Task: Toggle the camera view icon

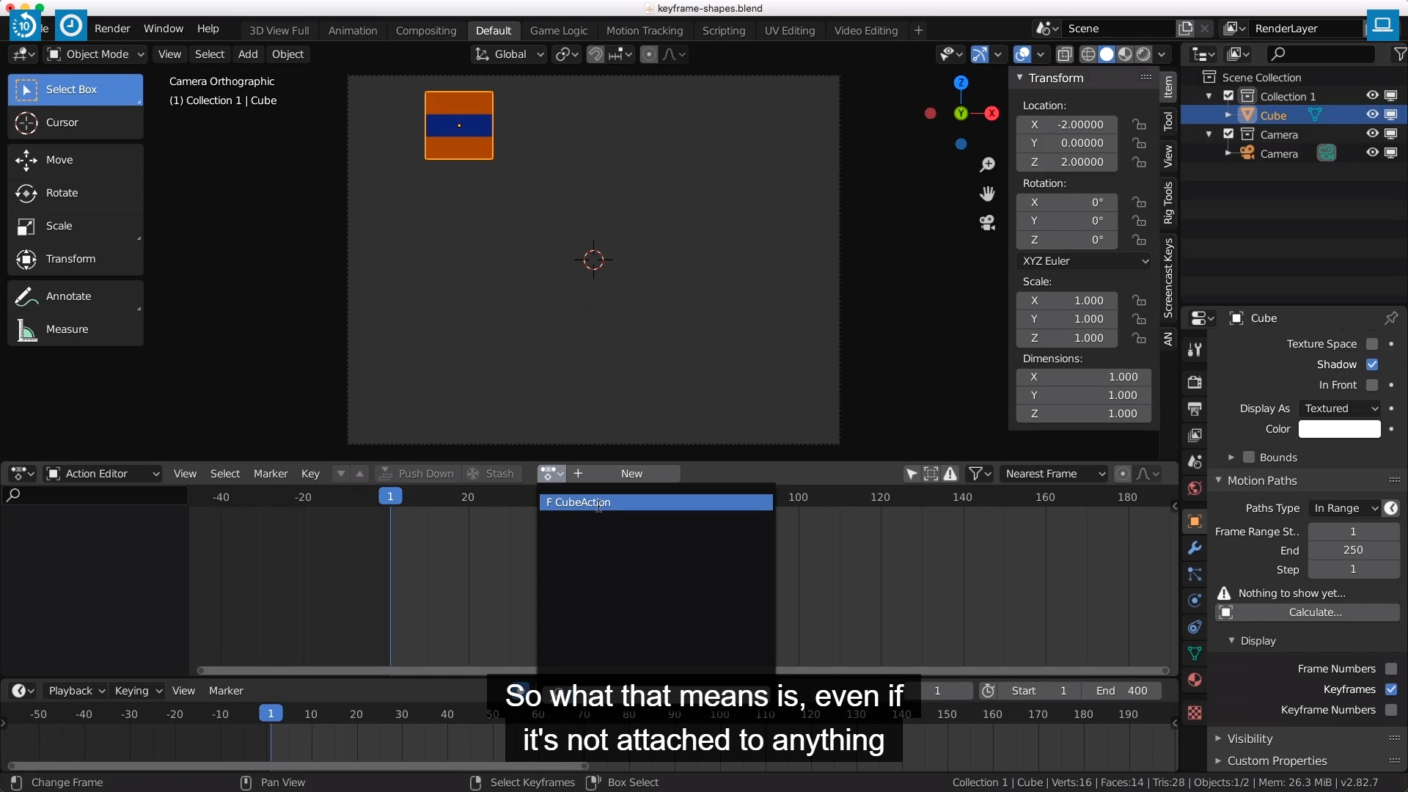Action: click(987, 223)
